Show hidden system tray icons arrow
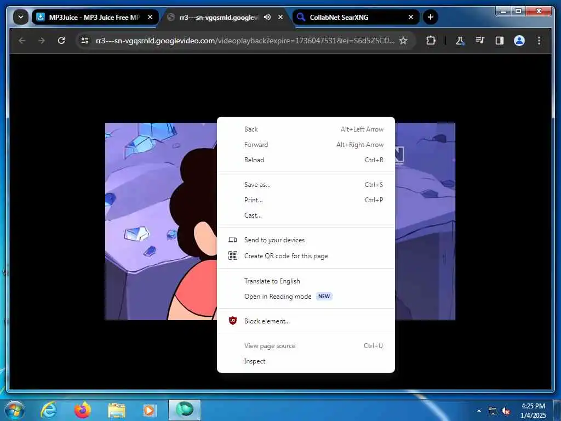 479,411
